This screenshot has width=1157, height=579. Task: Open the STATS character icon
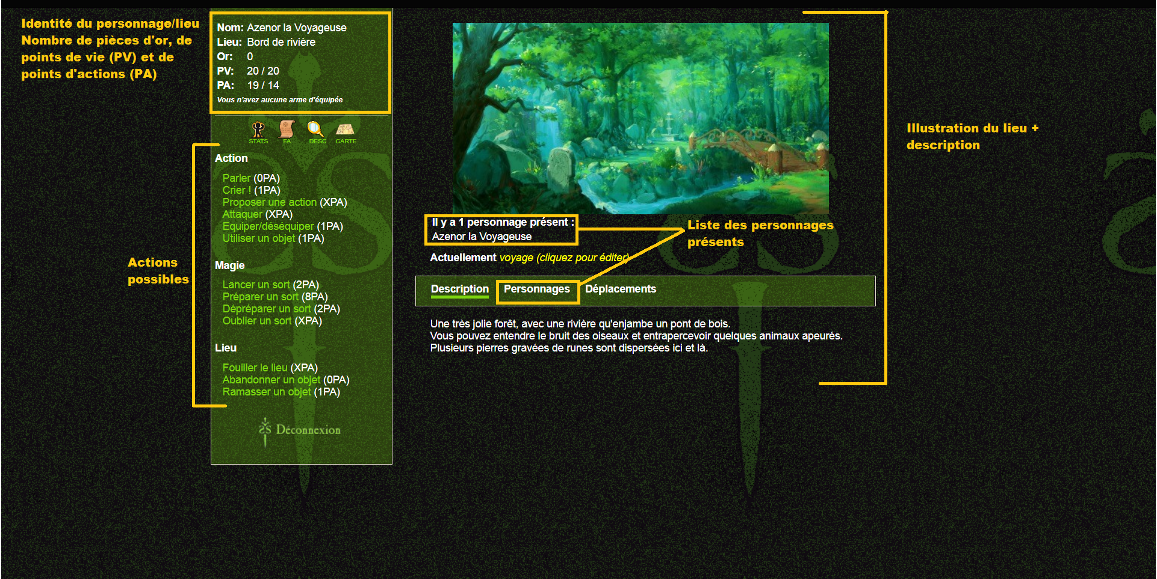(258, 132)
